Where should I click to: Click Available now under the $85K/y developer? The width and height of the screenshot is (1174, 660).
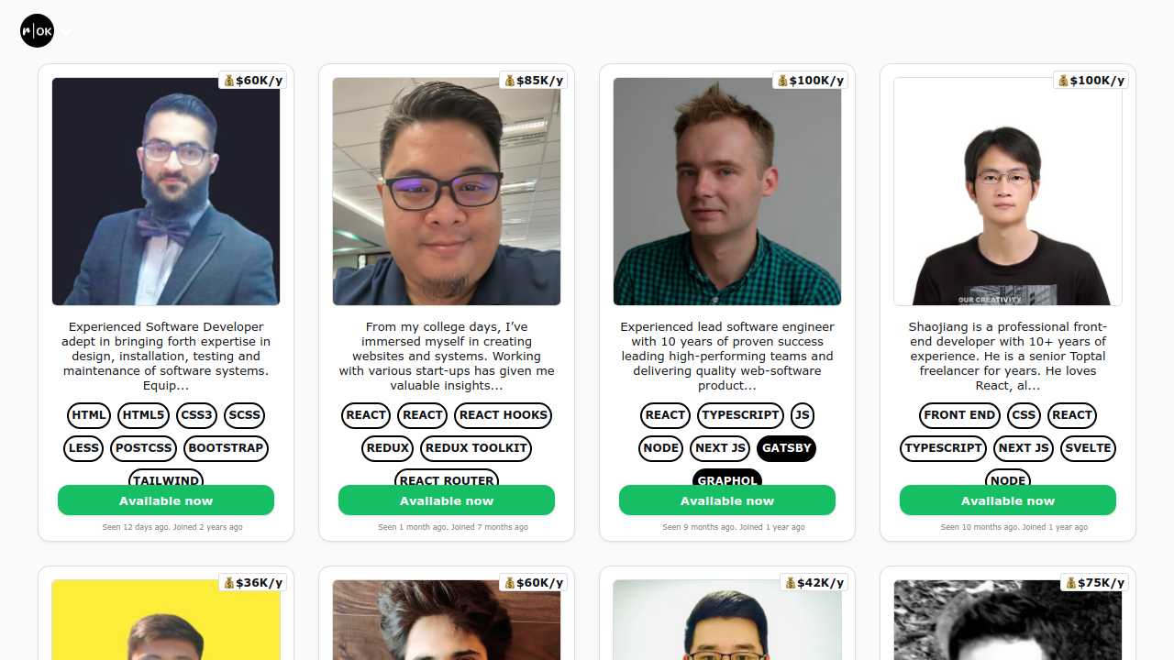coord(447,500)
